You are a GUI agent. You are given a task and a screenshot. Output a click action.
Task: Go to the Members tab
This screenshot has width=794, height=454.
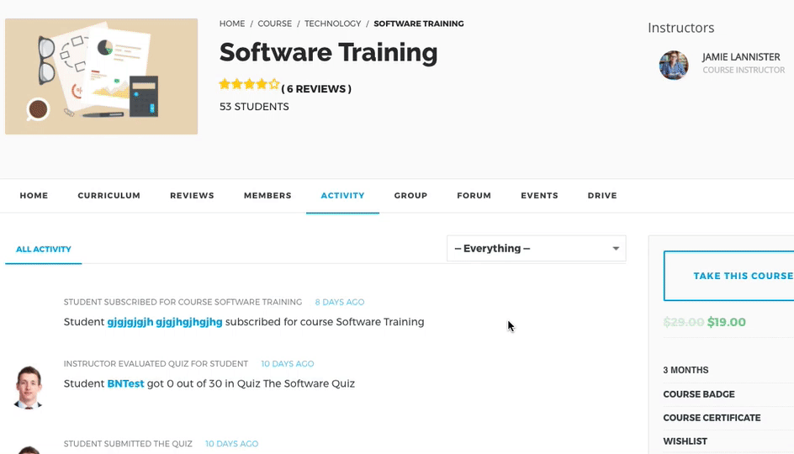point(267,196)
